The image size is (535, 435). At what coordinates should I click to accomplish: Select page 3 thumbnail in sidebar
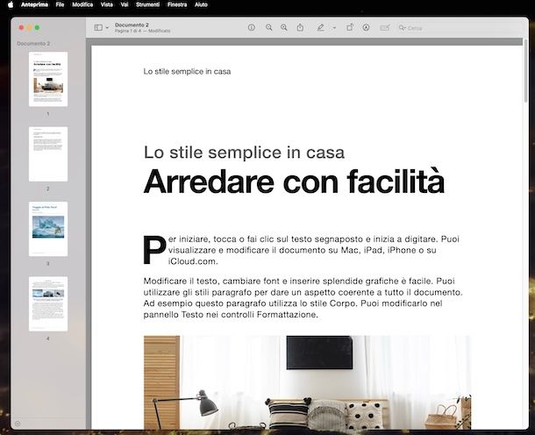(47, 229)
